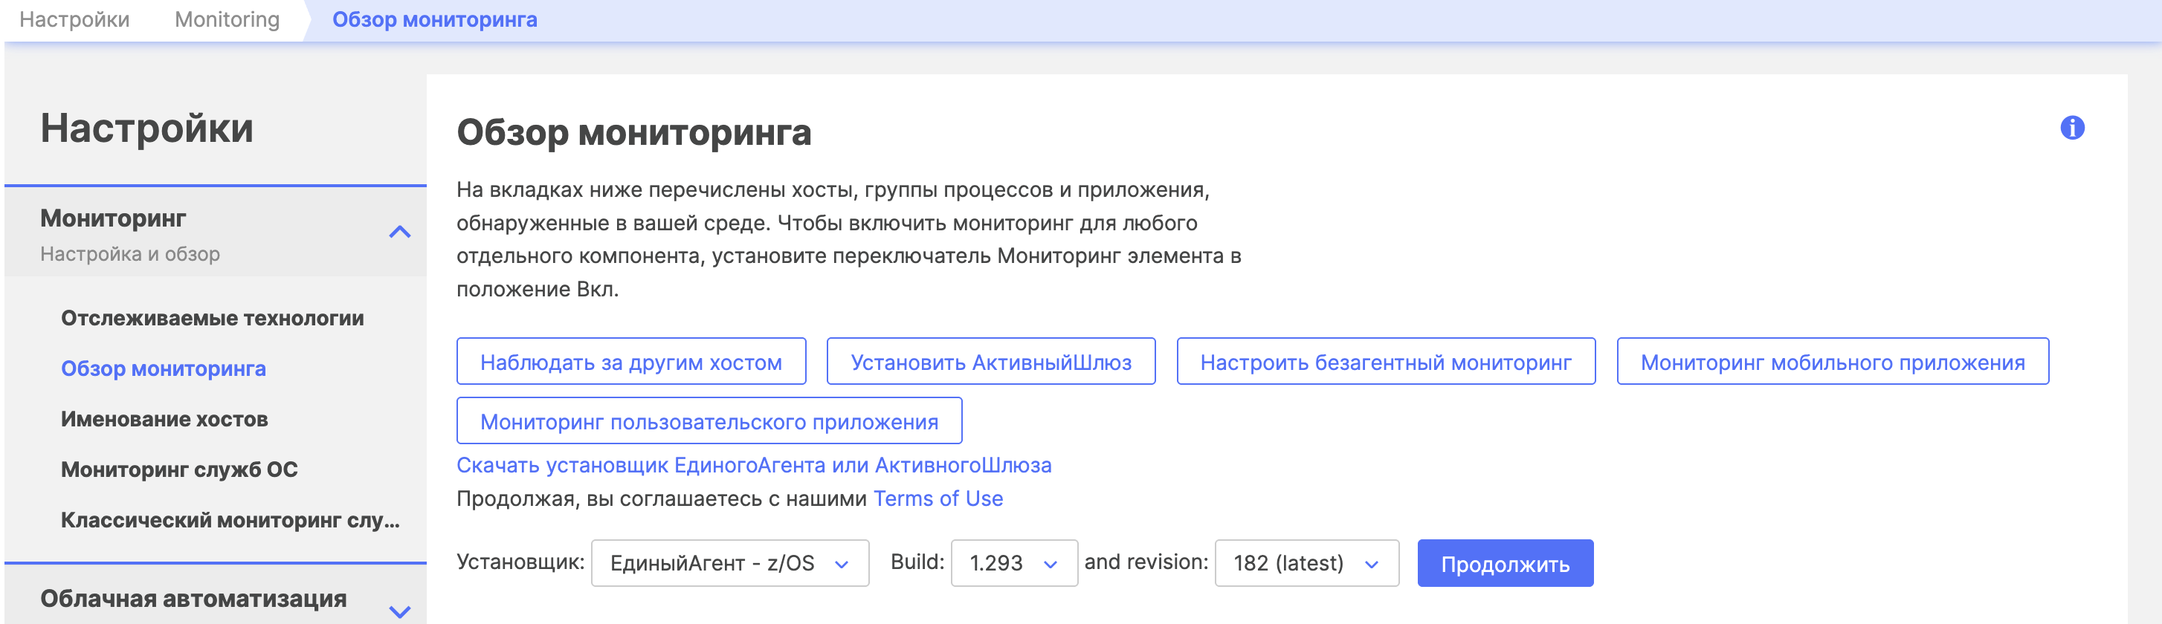Viewport: 2162px width, 624px height.
Task: Open Мониторинг служб ОС sidebar item
Action: coord(180,469)
